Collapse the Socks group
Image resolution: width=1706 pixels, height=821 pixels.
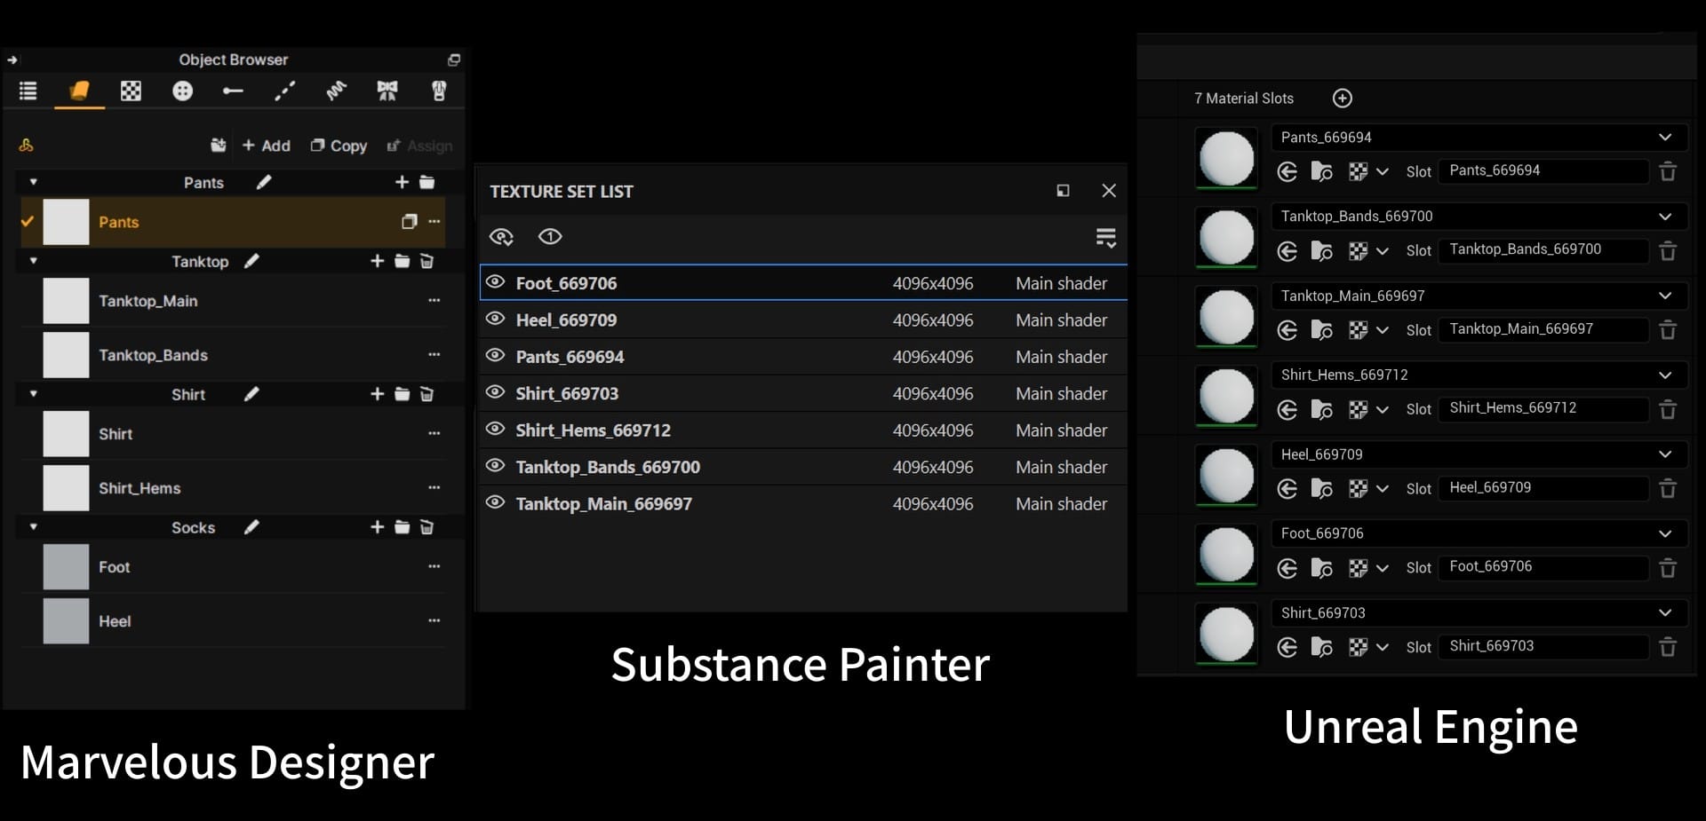tap(34, 526)
